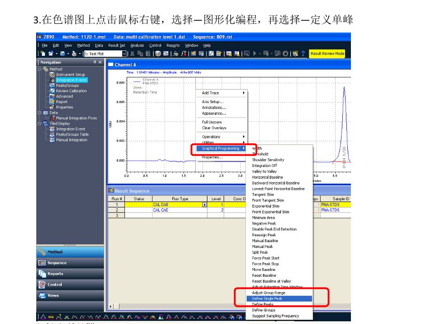Select Peaks/Groups Table under Tiled Display

pyautogui.click(x=72, y=135)
